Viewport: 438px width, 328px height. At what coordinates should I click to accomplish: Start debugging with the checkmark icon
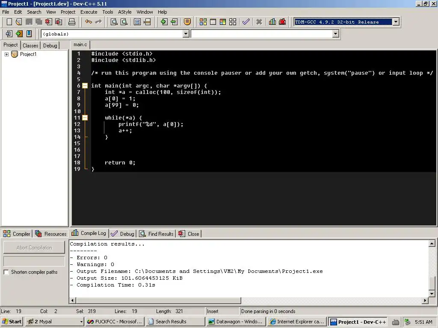point(246,22)
